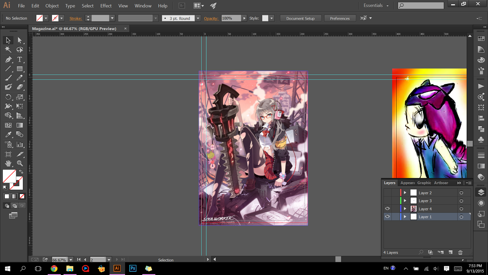Screen dimensions: 488x275
Task: Open the Effect menu
Action: (x=106, y=6)
